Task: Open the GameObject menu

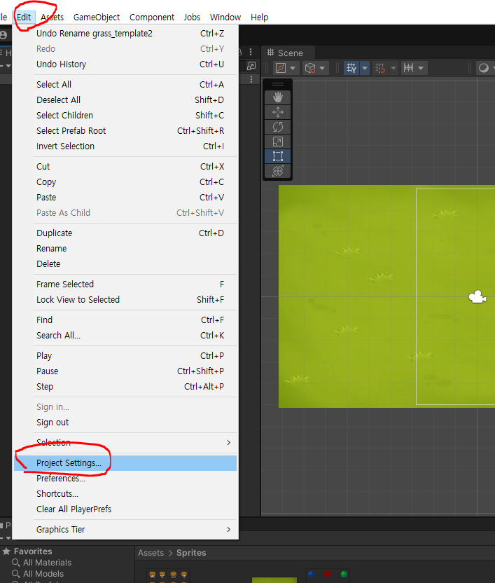Action: tap(97, 17)
